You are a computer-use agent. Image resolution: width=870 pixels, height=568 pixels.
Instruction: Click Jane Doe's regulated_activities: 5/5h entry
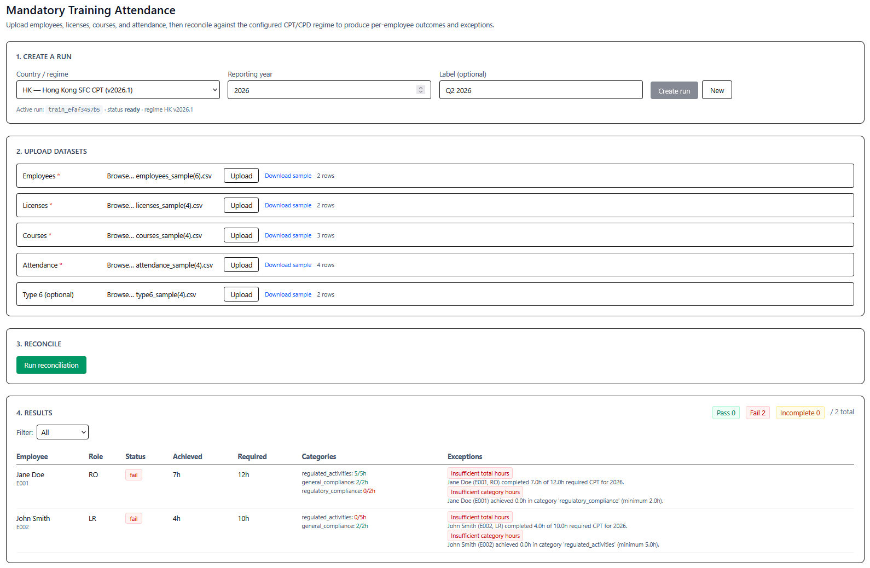click(334, 474)
